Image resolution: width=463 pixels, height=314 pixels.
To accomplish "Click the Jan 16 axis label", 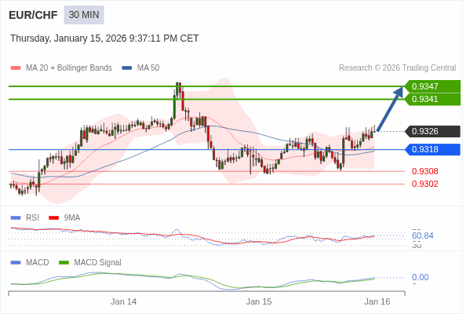I will pos(377,301).
